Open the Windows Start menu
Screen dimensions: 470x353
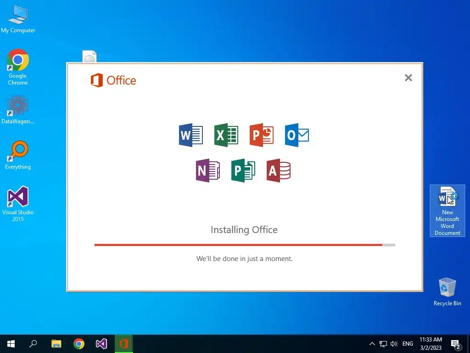click(x=11, y=344)
